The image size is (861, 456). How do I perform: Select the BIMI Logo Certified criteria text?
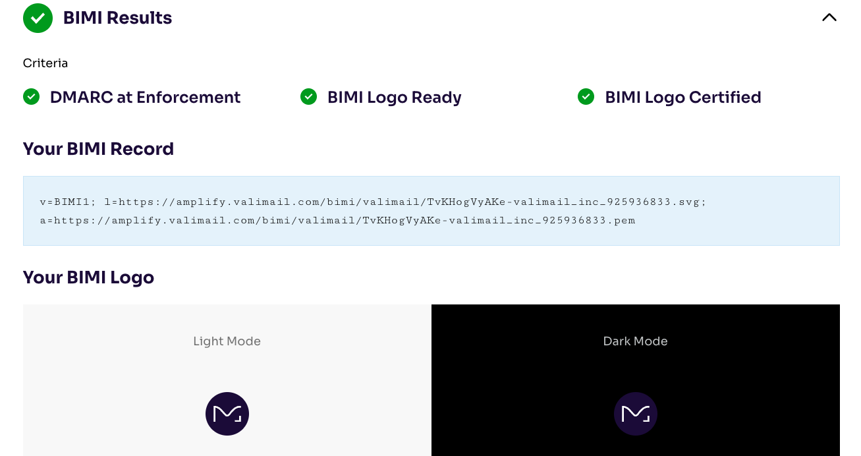(x=682, y=98)
